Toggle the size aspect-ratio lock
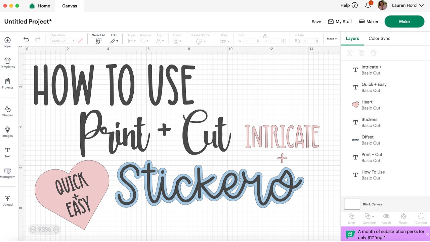Screen dimensions: 430x242 pos(265,36)
